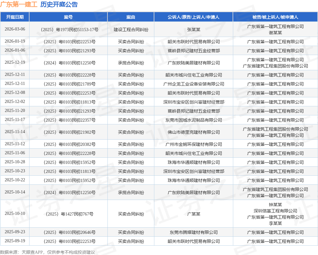
Task: Select defendant 李某某
Action: coord(275,223)
